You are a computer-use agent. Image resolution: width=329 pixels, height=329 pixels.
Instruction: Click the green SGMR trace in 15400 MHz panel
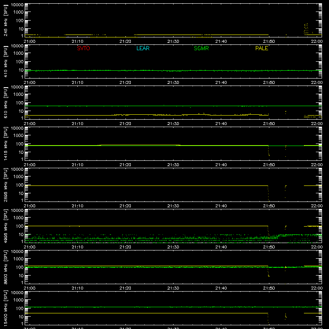[173, 307]
